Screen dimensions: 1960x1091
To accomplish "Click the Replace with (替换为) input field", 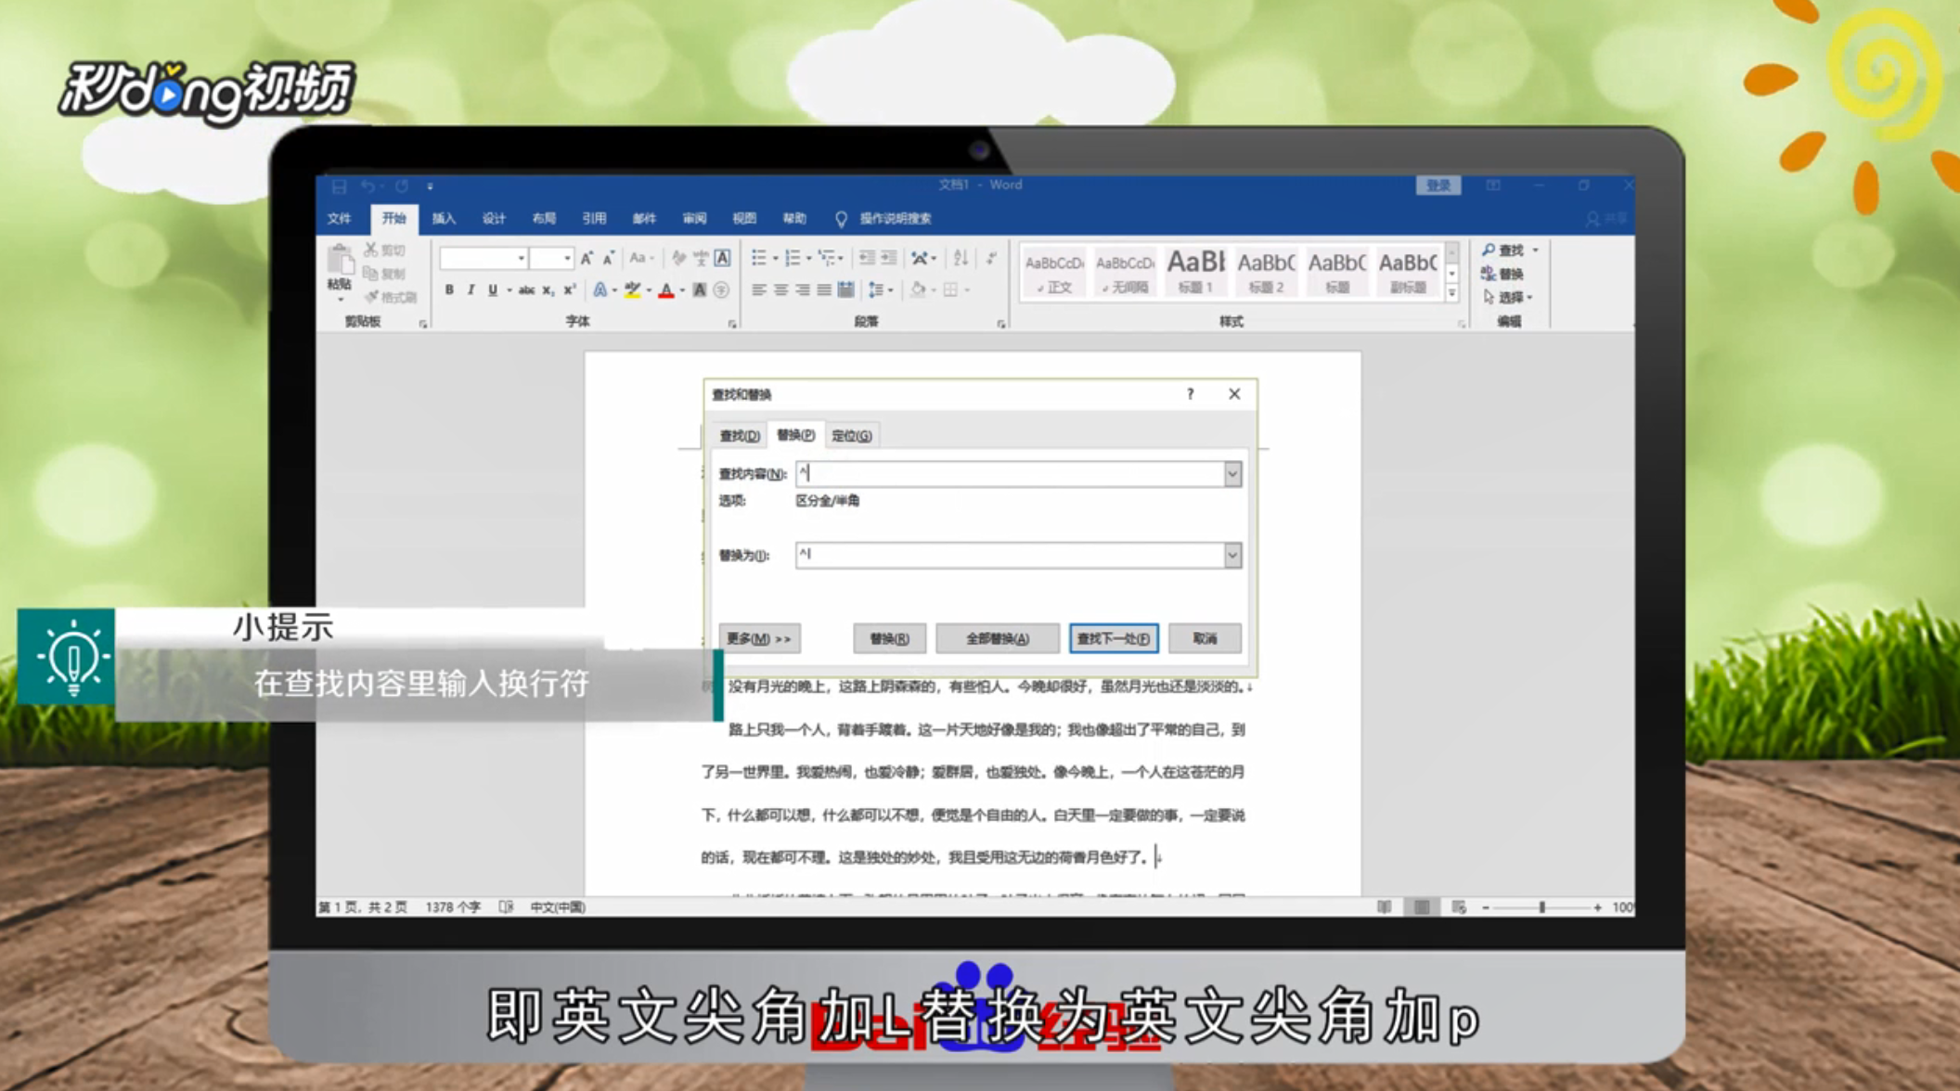I will (1010, 555).
